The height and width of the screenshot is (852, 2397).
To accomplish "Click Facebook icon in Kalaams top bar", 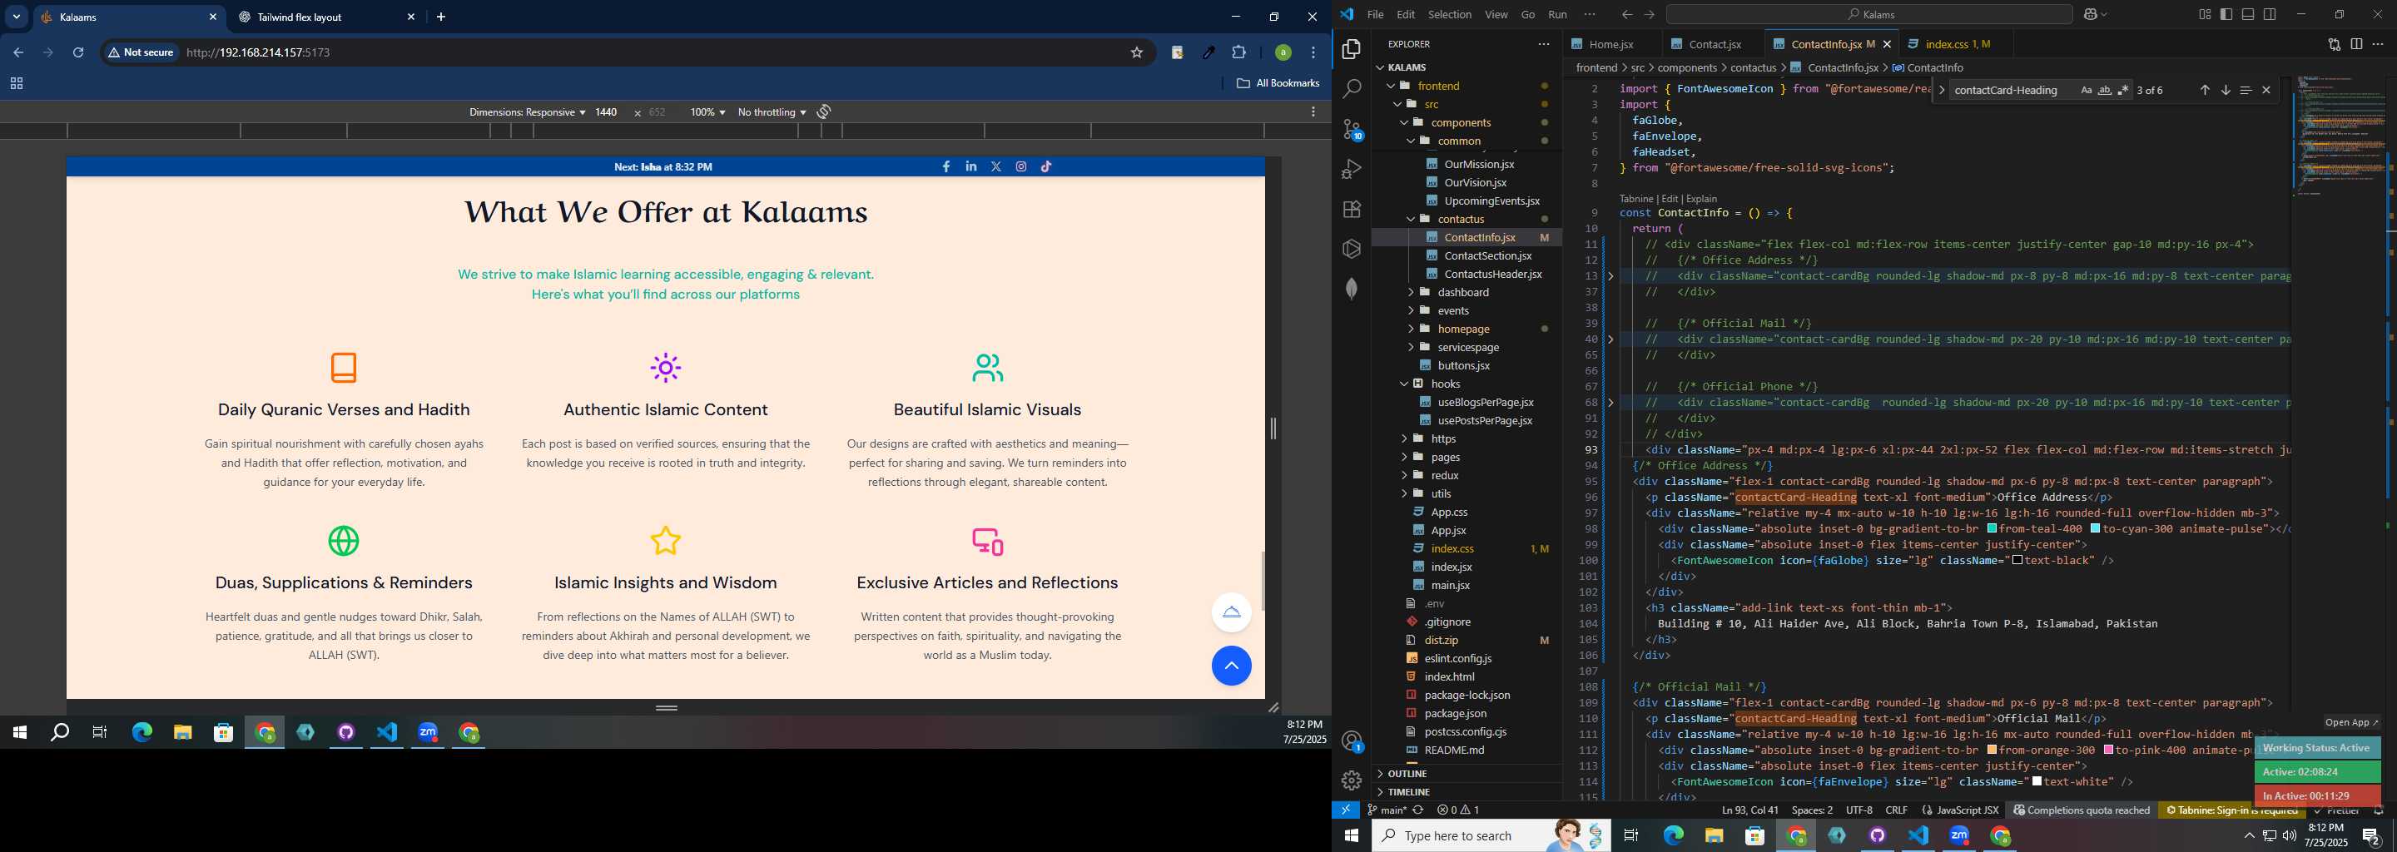I will click(945, 166).
